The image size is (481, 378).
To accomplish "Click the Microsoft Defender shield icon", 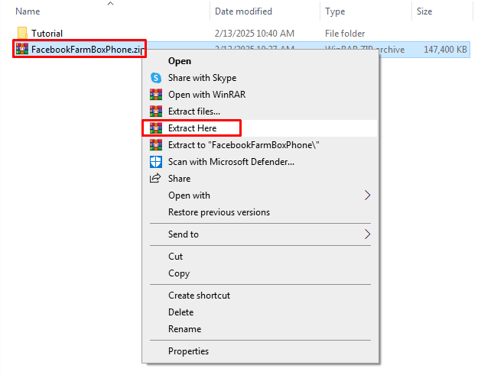I will click(156, 162).
